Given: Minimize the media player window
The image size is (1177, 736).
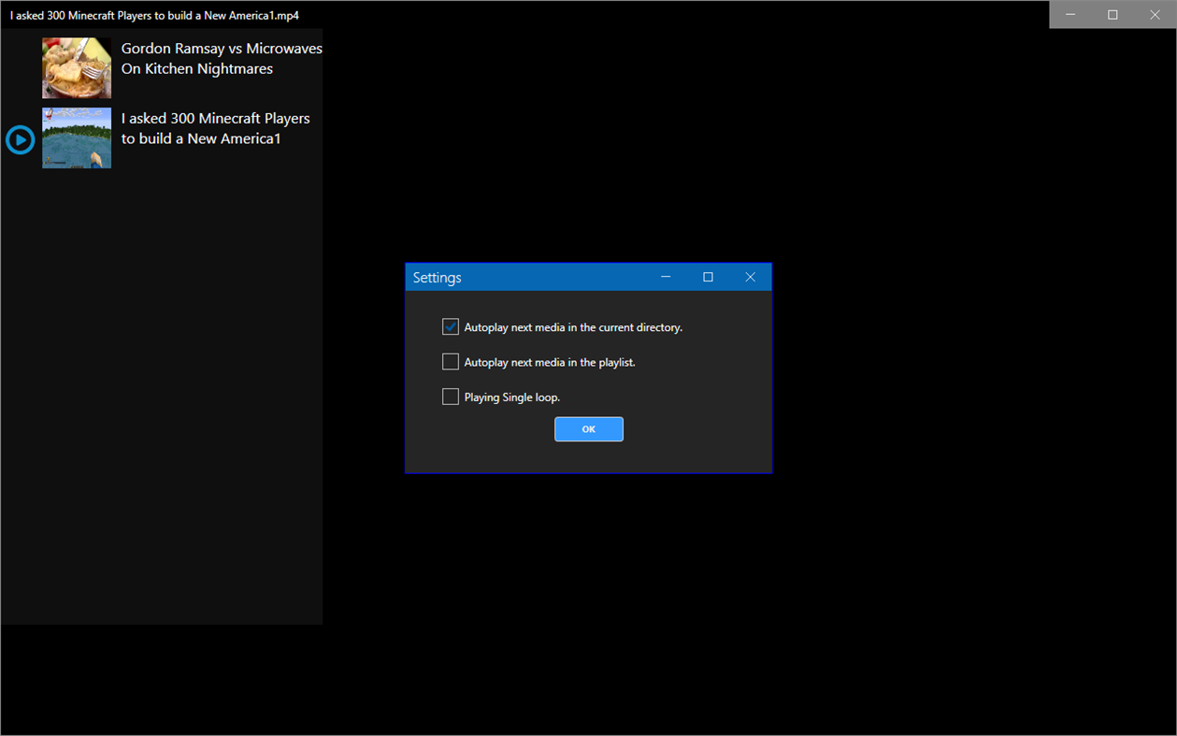Looking at the screenshot, I should pyautogui.click(x=1069, y=15).
